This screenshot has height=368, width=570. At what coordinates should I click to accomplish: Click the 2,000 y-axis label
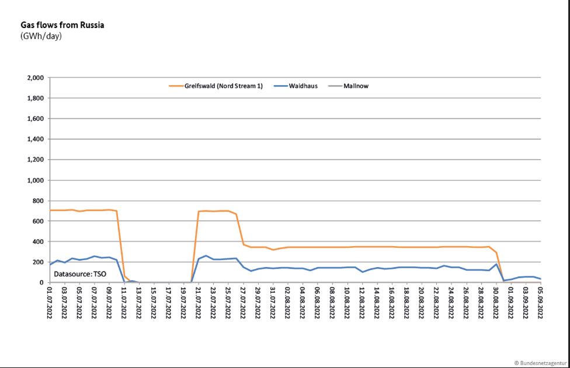[35, 78]
